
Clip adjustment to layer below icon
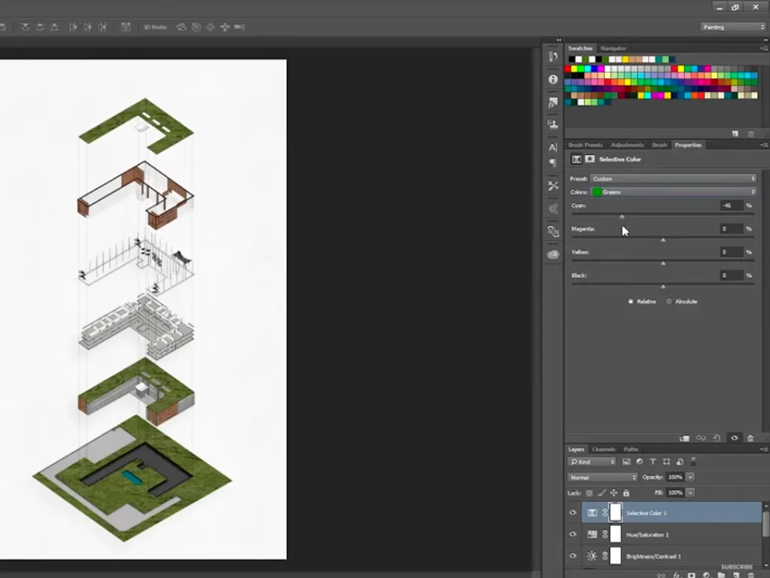(684, 438)
